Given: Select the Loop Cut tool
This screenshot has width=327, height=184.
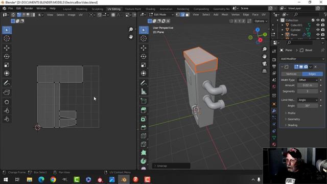Looking at the screenshot, I should click(144, 136).
